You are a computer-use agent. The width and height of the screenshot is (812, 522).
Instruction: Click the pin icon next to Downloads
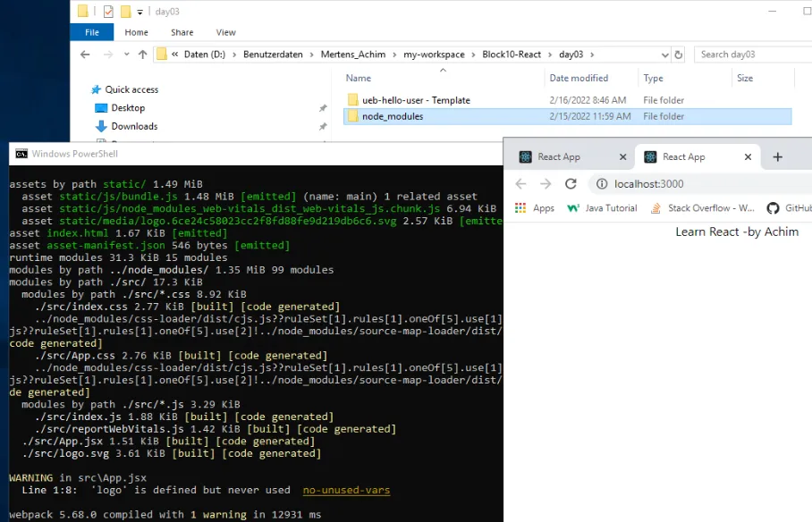[x=323, y=126]
